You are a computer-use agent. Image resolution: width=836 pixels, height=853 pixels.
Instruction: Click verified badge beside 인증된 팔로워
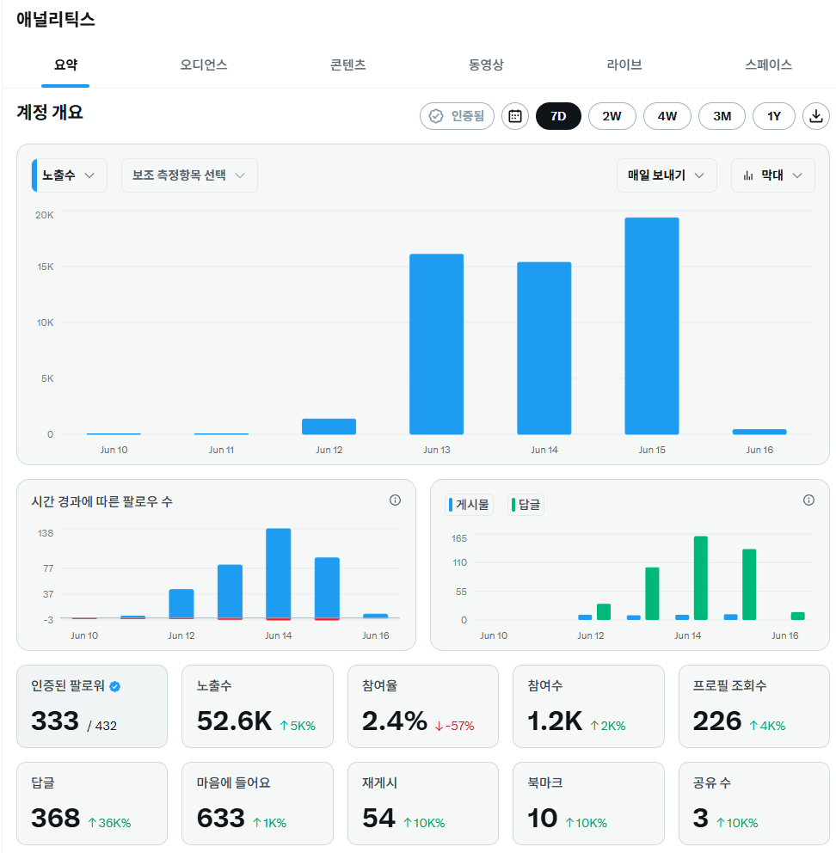[115, 686]
